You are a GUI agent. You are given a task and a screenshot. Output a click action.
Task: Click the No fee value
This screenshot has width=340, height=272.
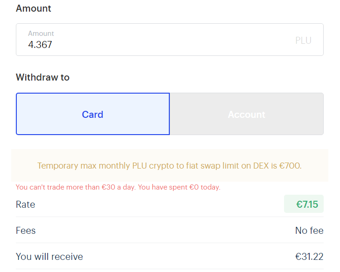pos(309,231)
